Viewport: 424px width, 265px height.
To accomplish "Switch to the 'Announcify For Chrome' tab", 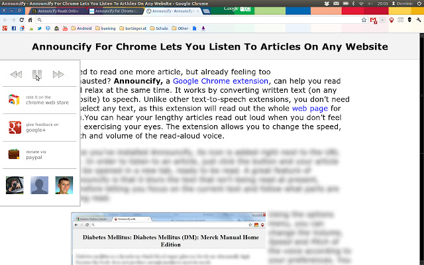I will 114,11.
